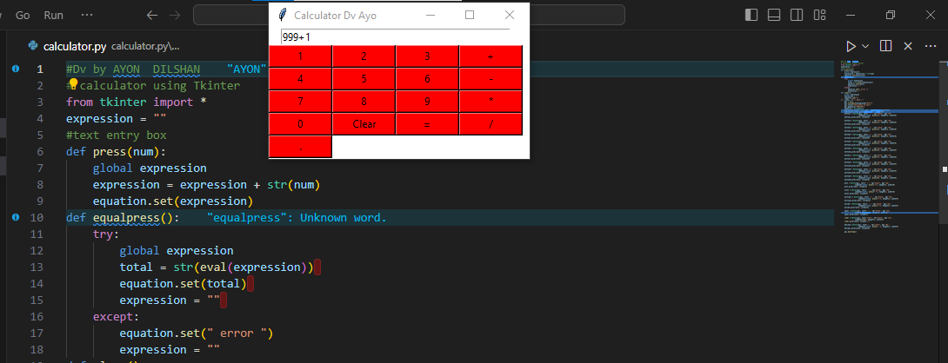Select the calculator.py editor tab

74,46
